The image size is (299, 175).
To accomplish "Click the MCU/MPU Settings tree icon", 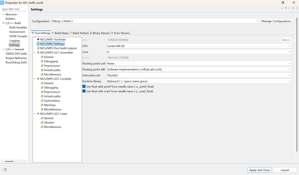I will point(38,44).
